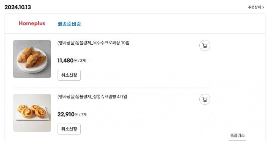Viewport: 267px width, 141px height.
Task: Select the 배송준비중 status label
Action: pos(69,24)
